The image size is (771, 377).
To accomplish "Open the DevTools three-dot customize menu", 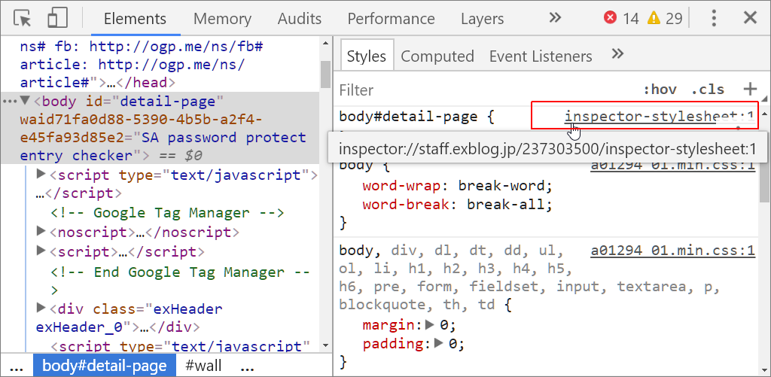I will pyautogui.click(x=714, y=18).
